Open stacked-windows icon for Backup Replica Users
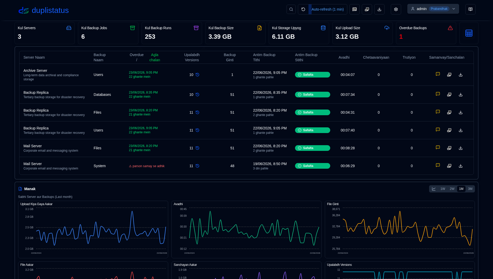 449,130
